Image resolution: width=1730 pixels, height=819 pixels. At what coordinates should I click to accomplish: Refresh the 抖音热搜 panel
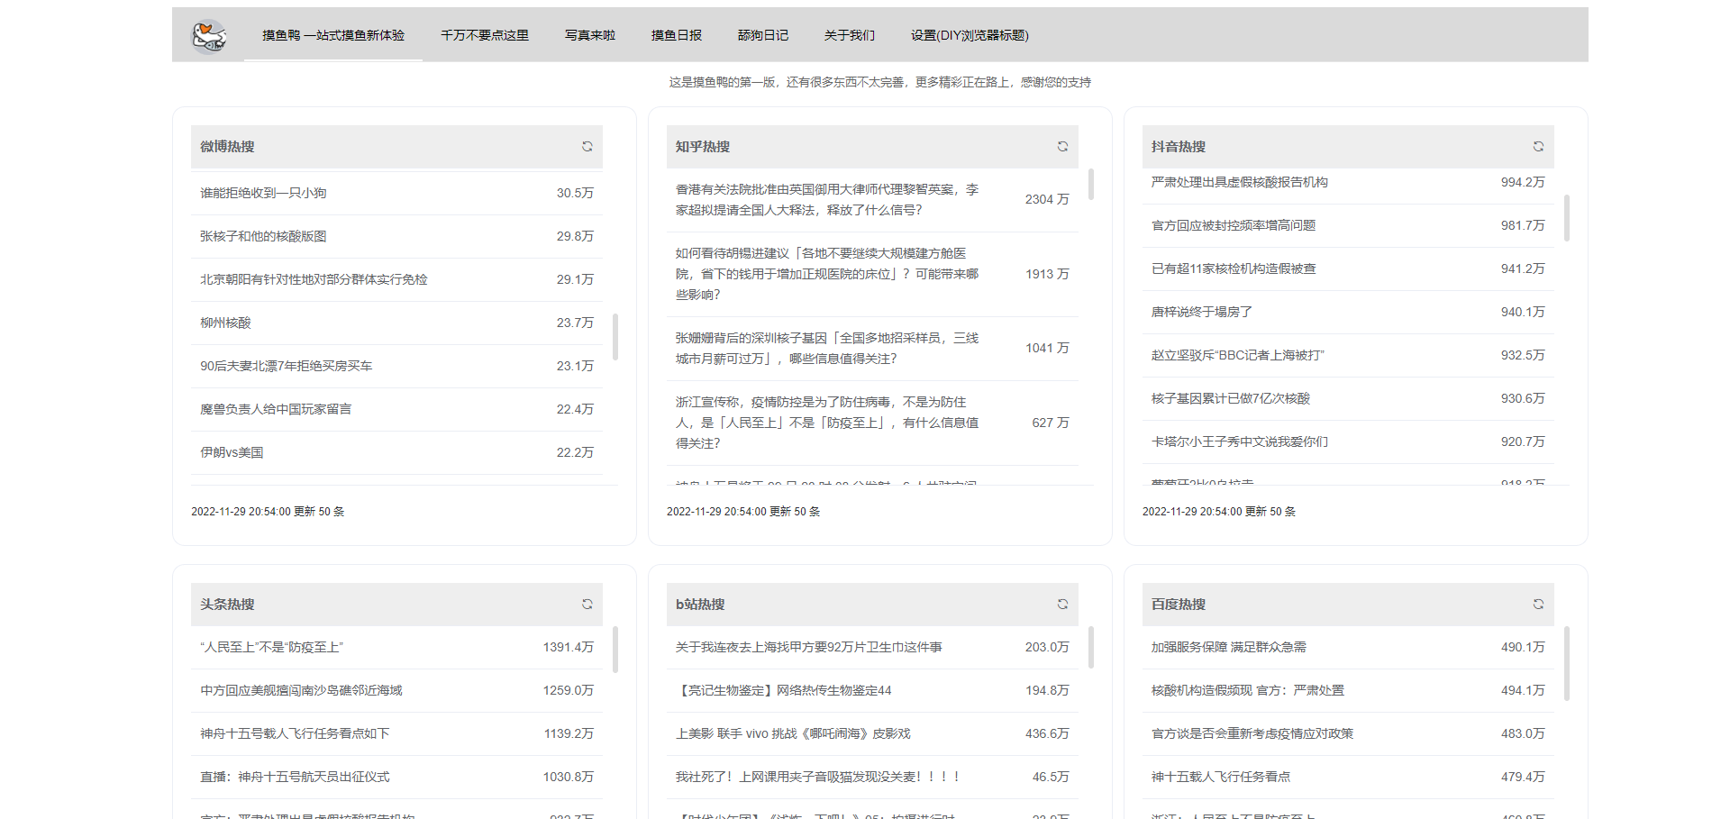pos(1537,146)
